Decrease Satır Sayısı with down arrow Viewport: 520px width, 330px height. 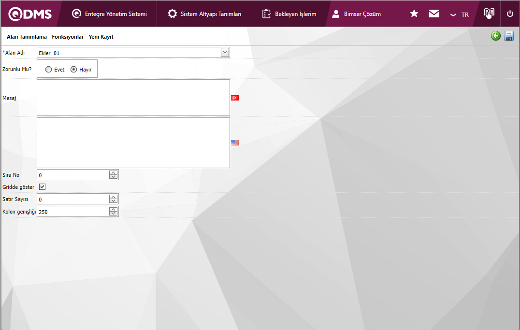[x=114, y=201]
